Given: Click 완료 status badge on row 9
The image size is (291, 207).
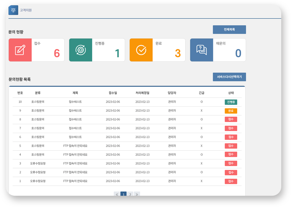Looking at the screenshot, I should [x=231, y=111].
